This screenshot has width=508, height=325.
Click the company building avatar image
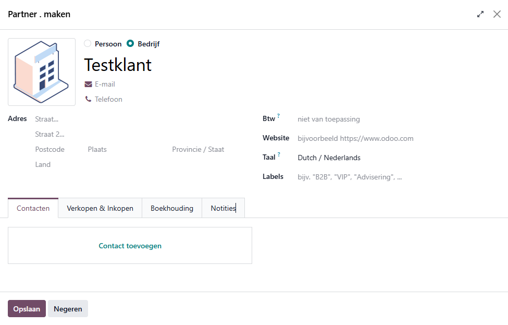point(42,72)
